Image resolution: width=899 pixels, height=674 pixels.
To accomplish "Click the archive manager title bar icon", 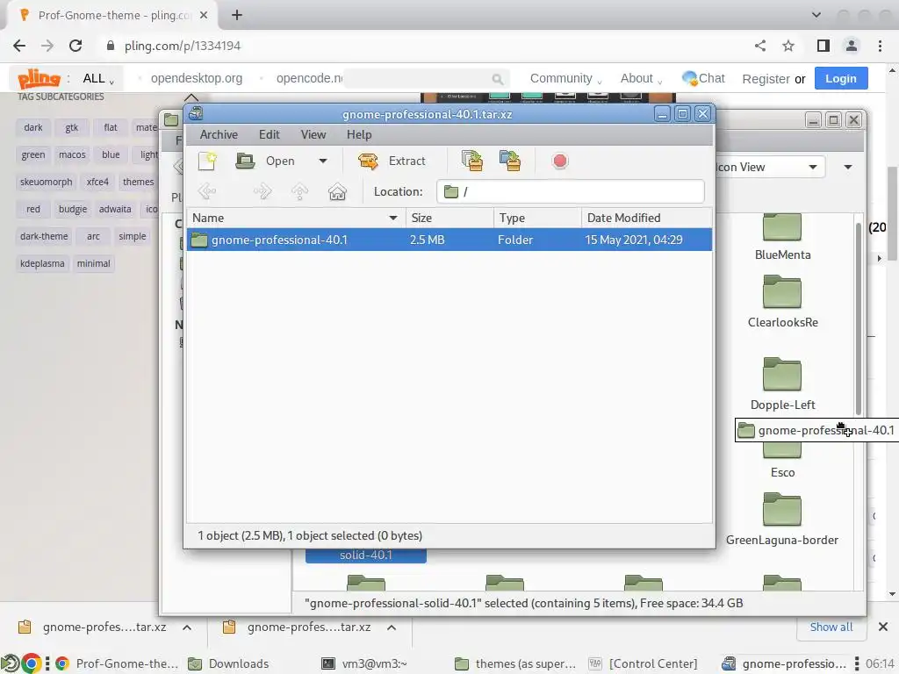I will 196,113.
